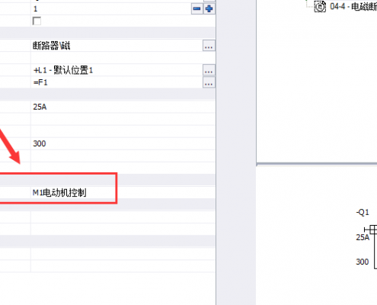Click the +L1 - 默认位置1 location field
Screen dimensions: 377x305
click(x=117, y=70)
